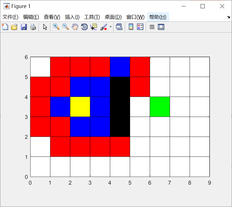The image size is (232, 207).
Task: Enable the Rotate 3D tool
Action: (x=84, y=27)
